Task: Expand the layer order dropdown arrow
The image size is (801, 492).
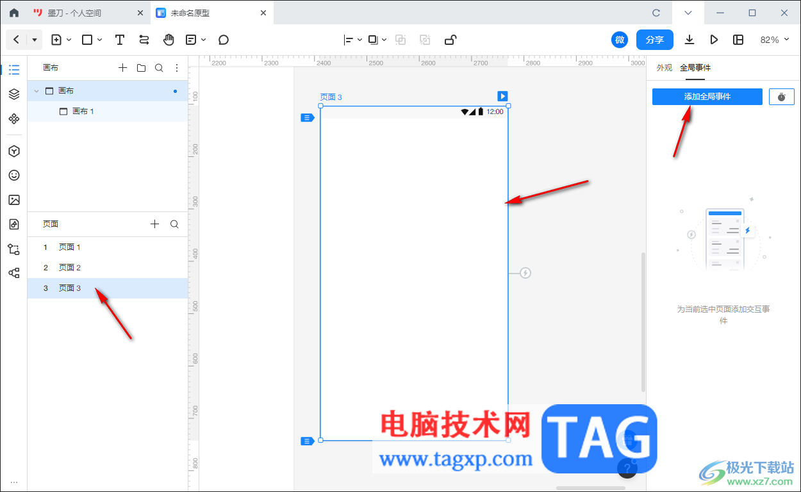Action: coord(384,40)
